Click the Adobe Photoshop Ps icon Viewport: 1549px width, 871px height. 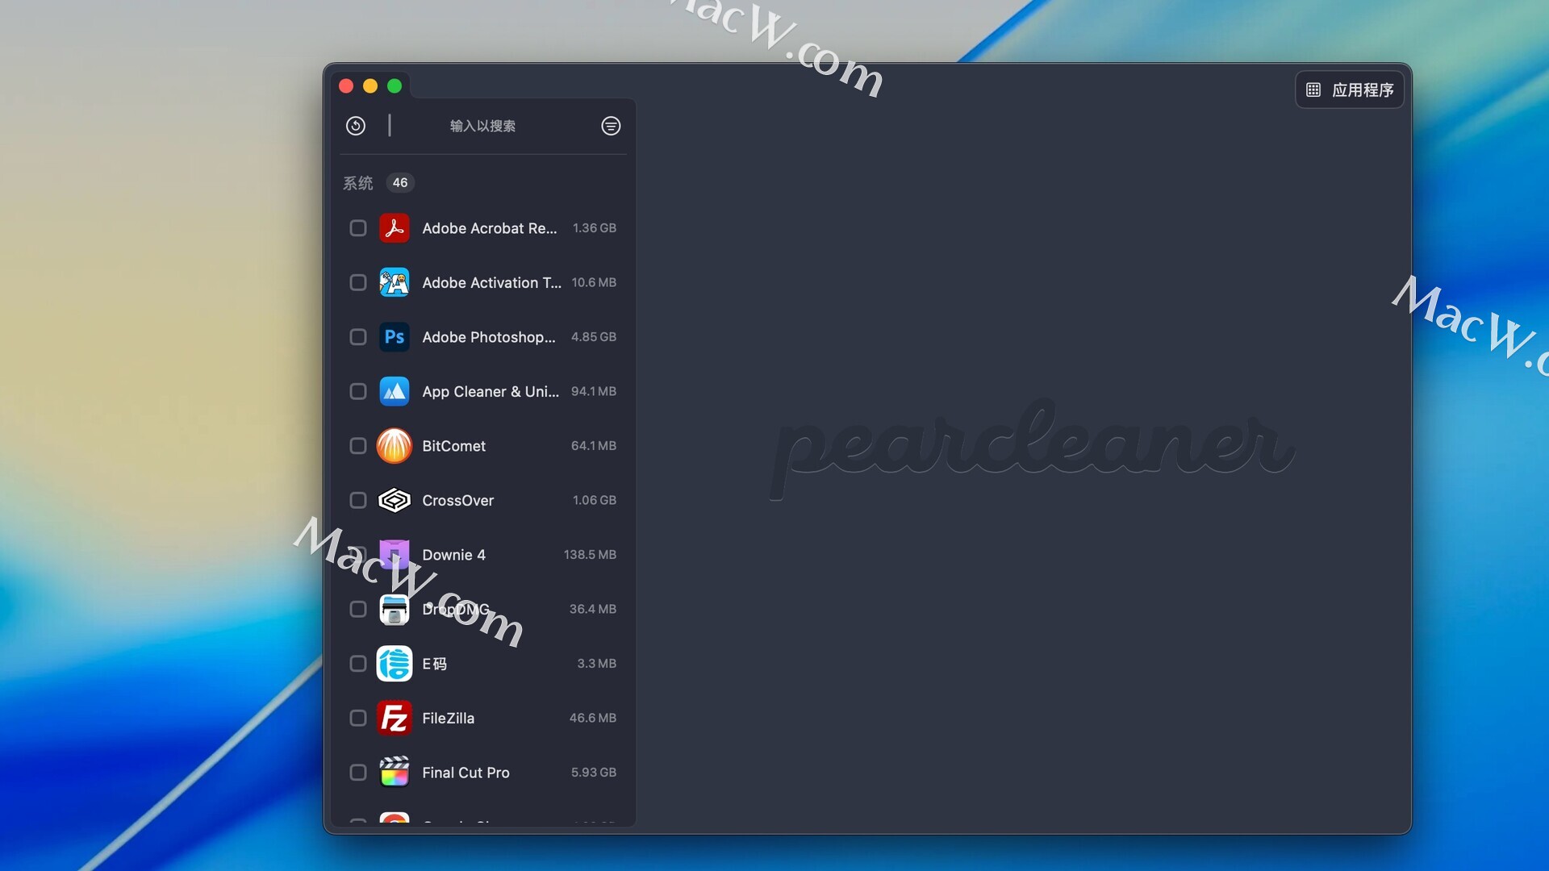tap(395, 337)
